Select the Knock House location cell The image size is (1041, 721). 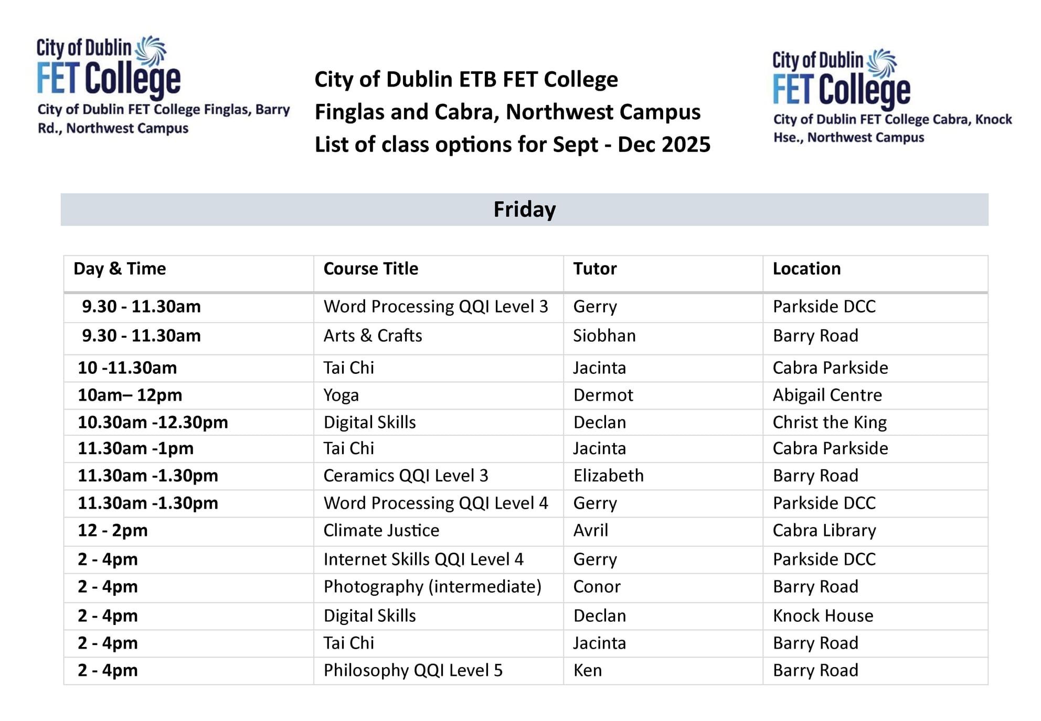[823, 616]
